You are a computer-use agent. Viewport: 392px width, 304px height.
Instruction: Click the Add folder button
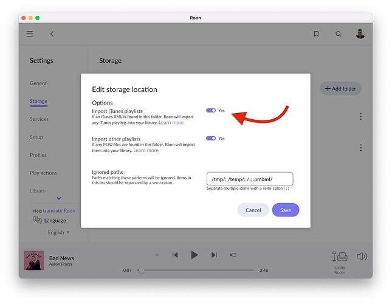340,89
